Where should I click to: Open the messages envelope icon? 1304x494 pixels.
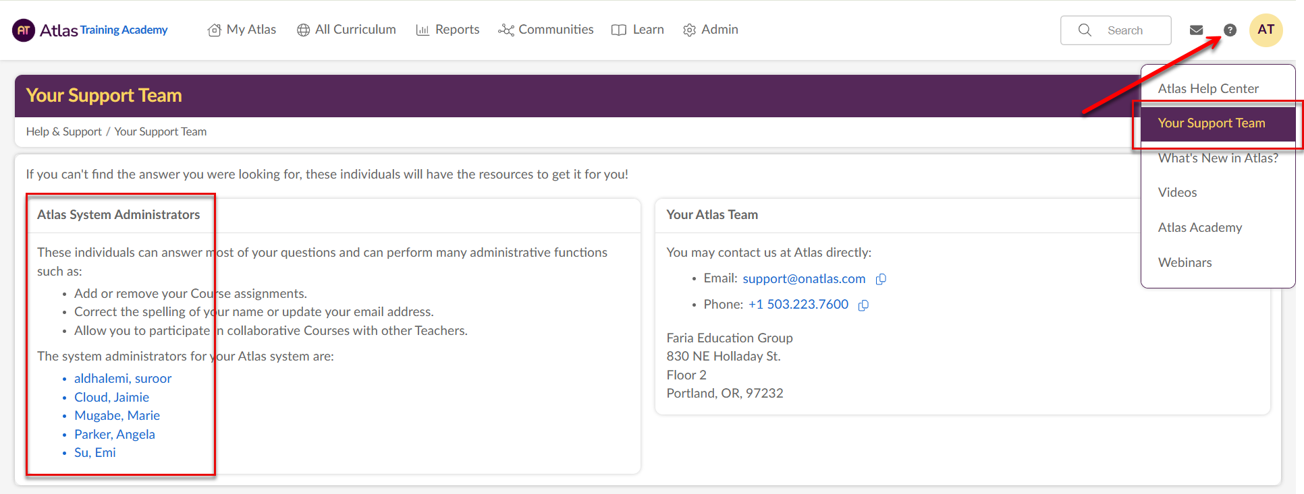click(x=1196, y=30)
